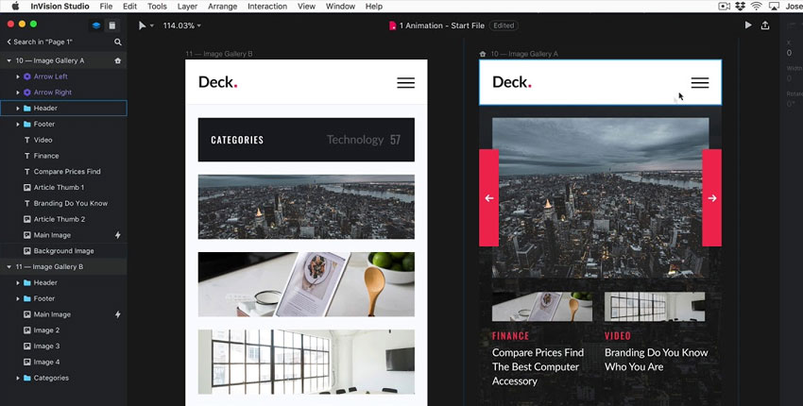This screenshot has width=803, height=406.
Task: Click the Edited badge in title bar
Action: coord(504,25)
